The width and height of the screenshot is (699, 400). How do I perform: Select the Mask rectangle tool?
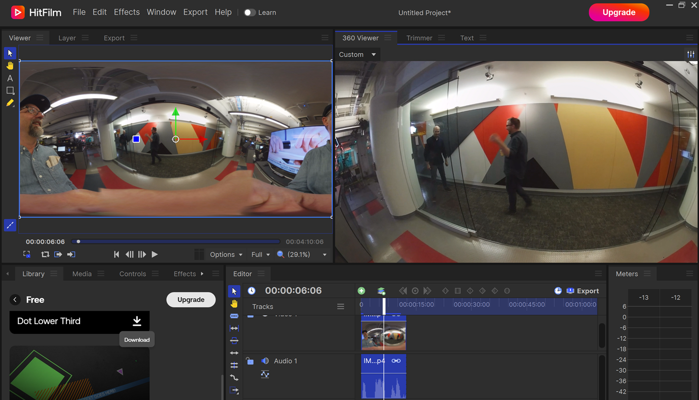(x=10, y=90)
